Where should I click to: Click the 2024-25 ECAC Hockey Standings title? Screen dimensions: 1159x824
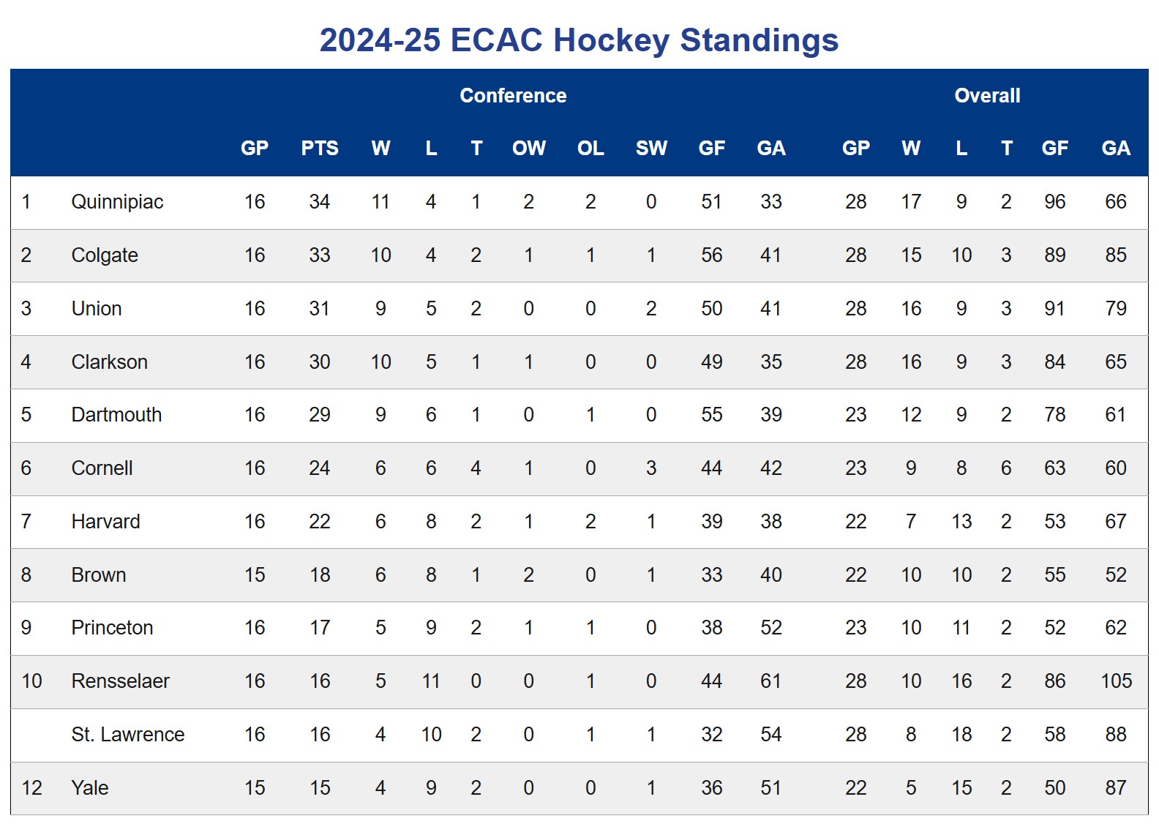(x=579, y=40)
